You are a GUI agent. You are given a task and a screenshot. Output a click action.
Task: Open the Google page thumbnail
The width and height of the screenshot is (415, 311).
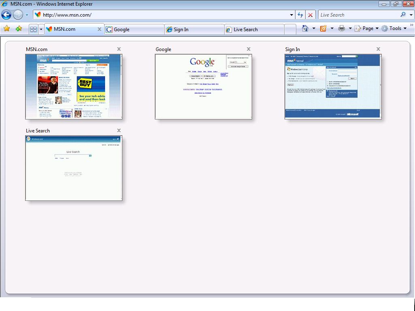click(x=203, y=87)
